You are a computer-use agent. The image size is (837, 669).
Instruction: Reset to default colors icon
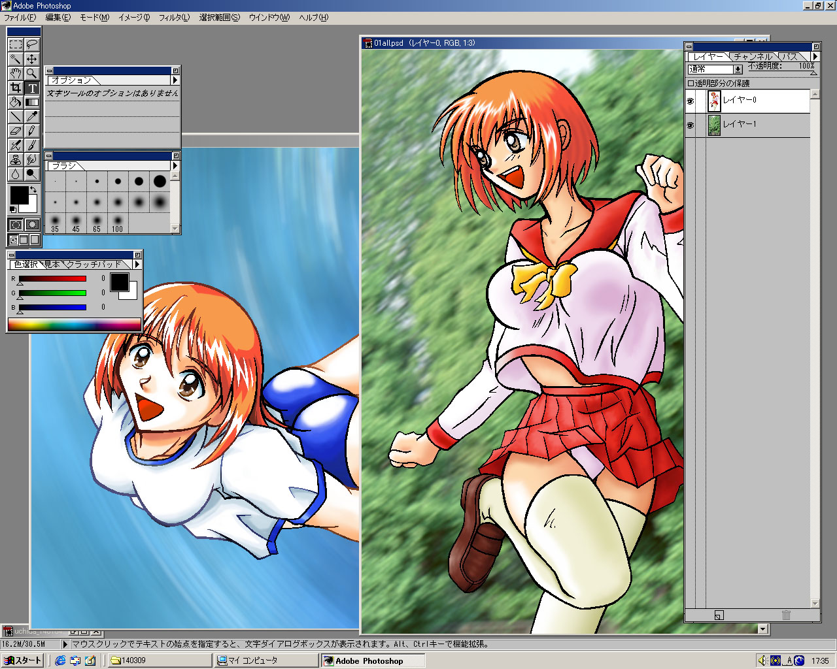coord(13,210)
